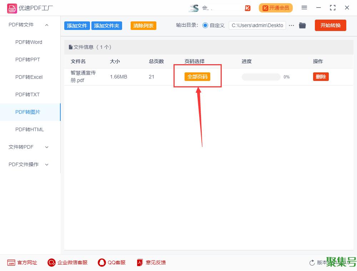Click the user avatar icon

(194, 8)
